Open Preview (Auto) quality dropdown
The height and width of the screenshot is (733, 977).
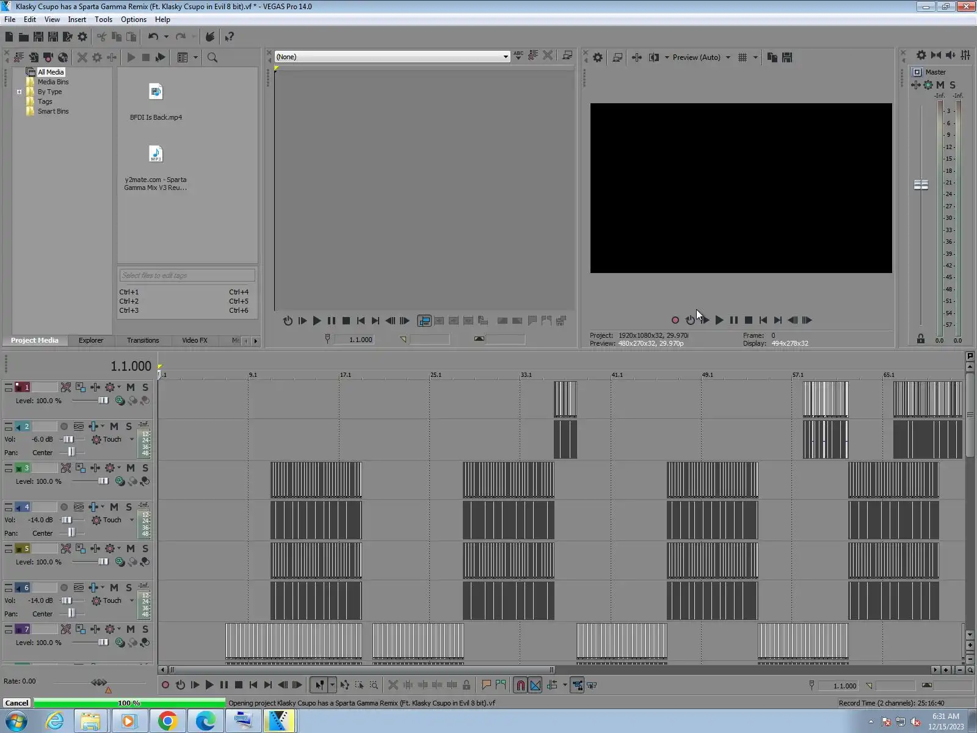pyautogui.click(x=728, y=57)
